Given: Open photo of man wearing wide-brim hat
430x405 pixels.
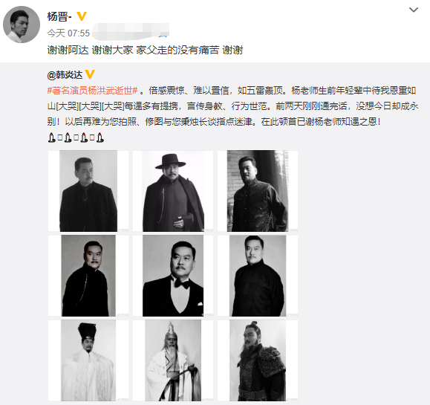Looking at the screenshot, I should [x=173, y=191].
